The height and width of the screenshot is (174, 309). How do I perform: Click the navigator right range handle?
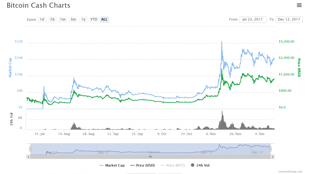270,149
